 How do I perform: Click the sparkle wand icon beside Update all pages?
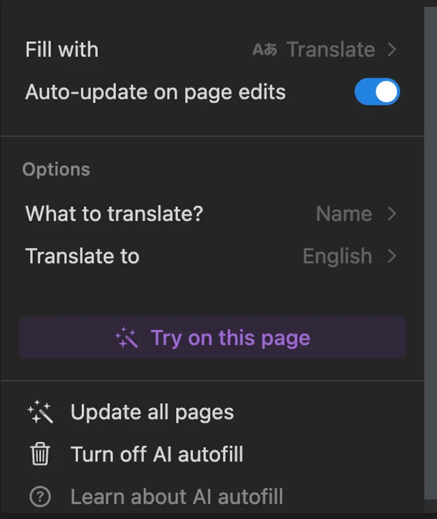40,413
